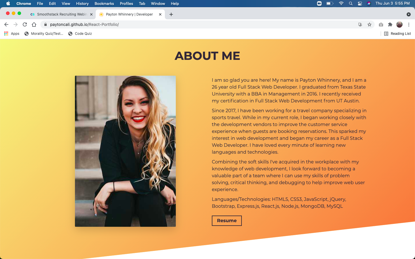The image size is (415, 259).
Task: Open the Apple menu
Action: tap(8, 3)
